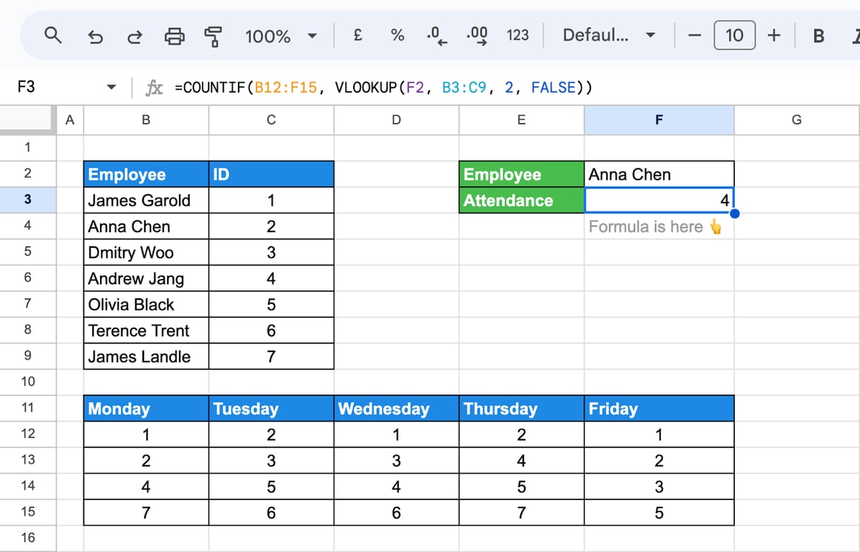Screen dimensions: 860x552
Task: Format as percent
Action: click(397, 36)
